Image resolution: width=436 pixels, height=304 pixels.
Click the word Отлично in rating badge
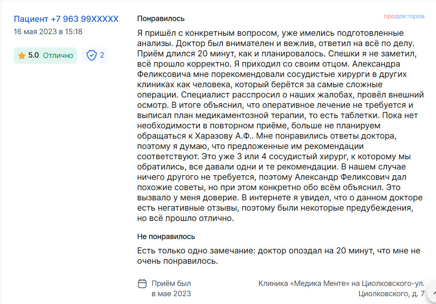[x=58, y=56]
